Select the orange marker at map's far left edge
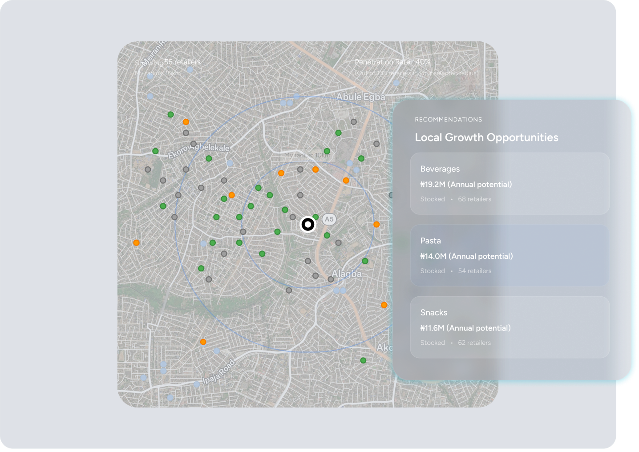The height and width of the screenshot is (452, 639). point(136,242)
